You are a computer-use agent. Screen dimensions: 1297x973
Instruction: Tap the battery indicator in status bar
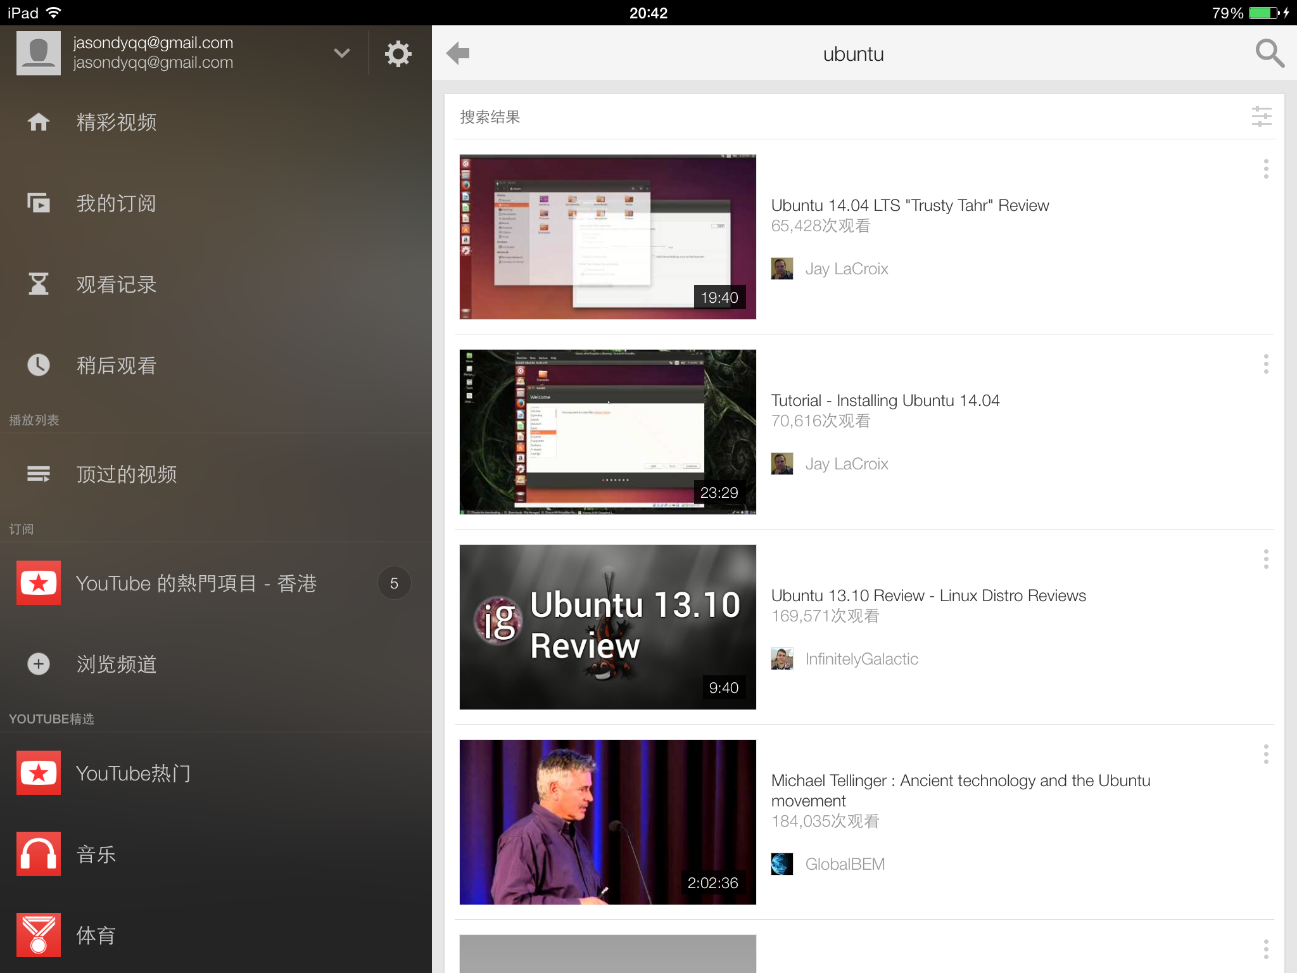(1264, 13)
